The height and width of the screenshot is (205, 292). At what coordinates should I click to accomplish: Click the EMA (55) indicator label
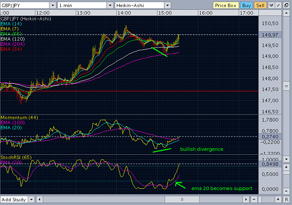tap(11, 34)
